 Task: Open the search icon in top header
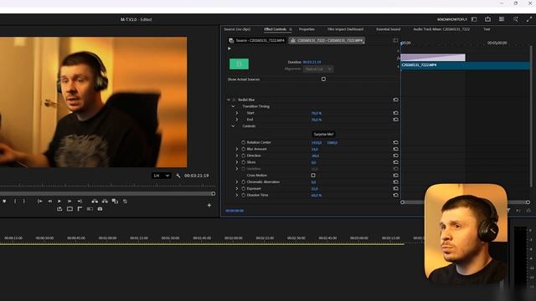515,19
